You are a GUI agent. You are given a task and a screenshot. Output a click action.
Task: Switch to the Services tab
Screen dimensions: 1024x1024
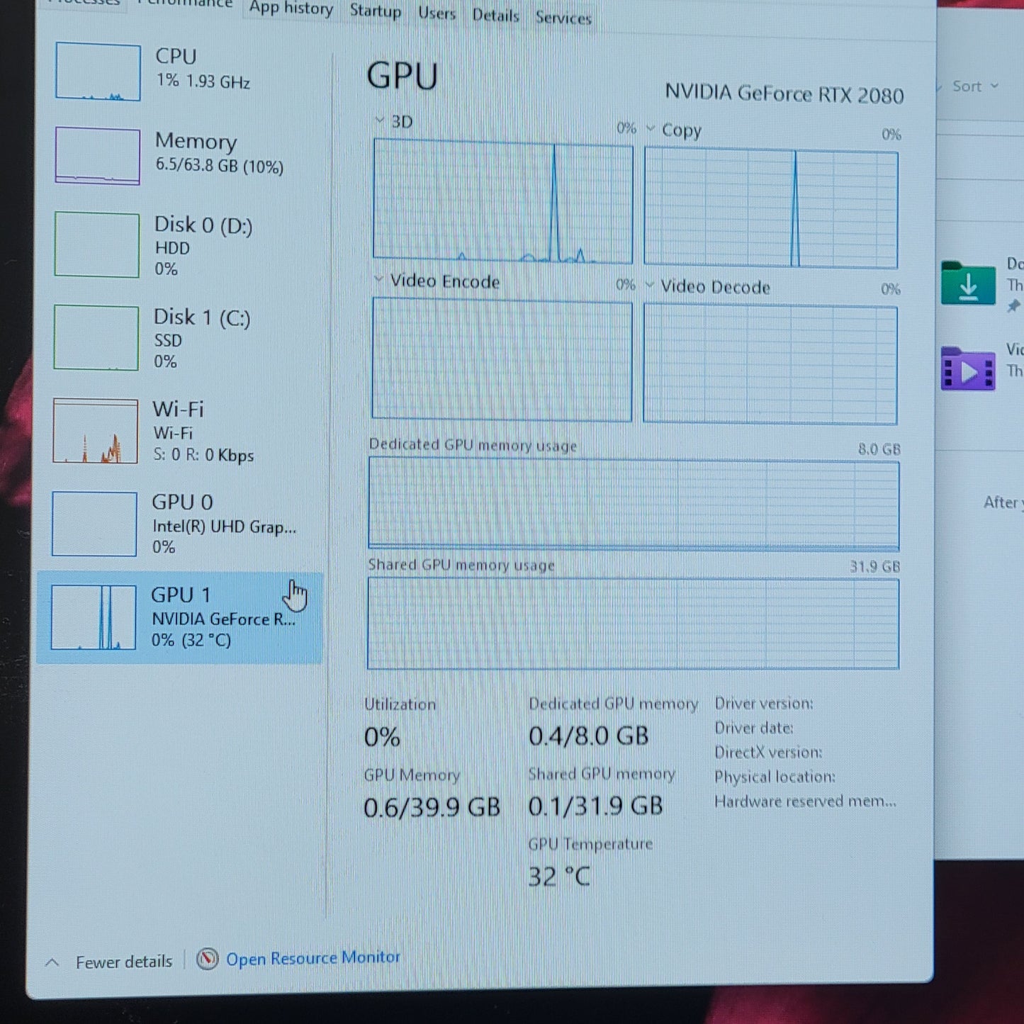point(563,18)
